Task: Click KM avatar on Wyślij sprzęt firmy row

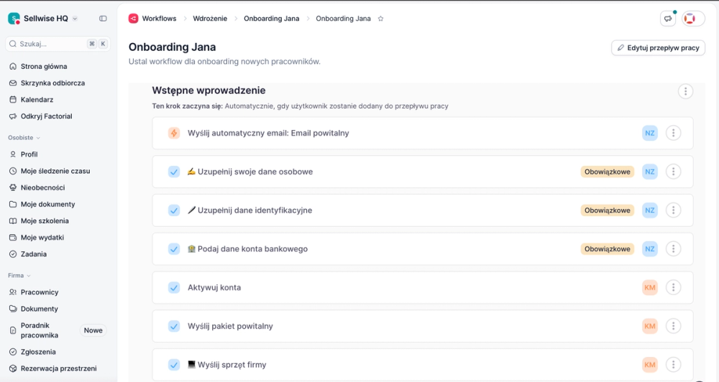Action: point(650,365)
